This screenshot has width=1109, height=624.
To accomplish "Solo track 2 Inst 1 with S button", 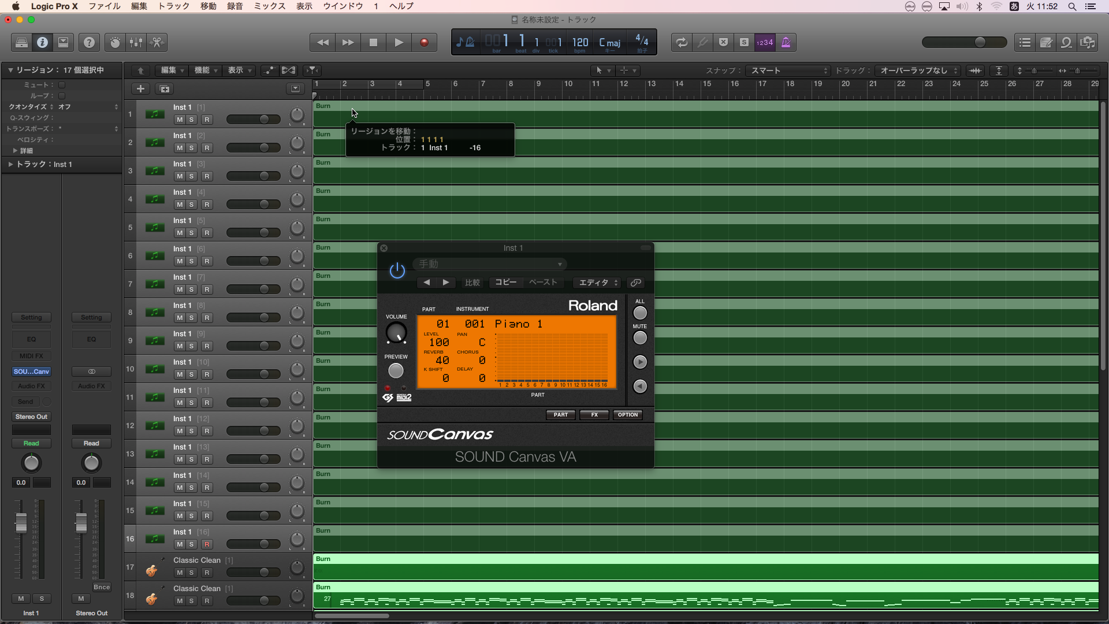I will (191, 148).
